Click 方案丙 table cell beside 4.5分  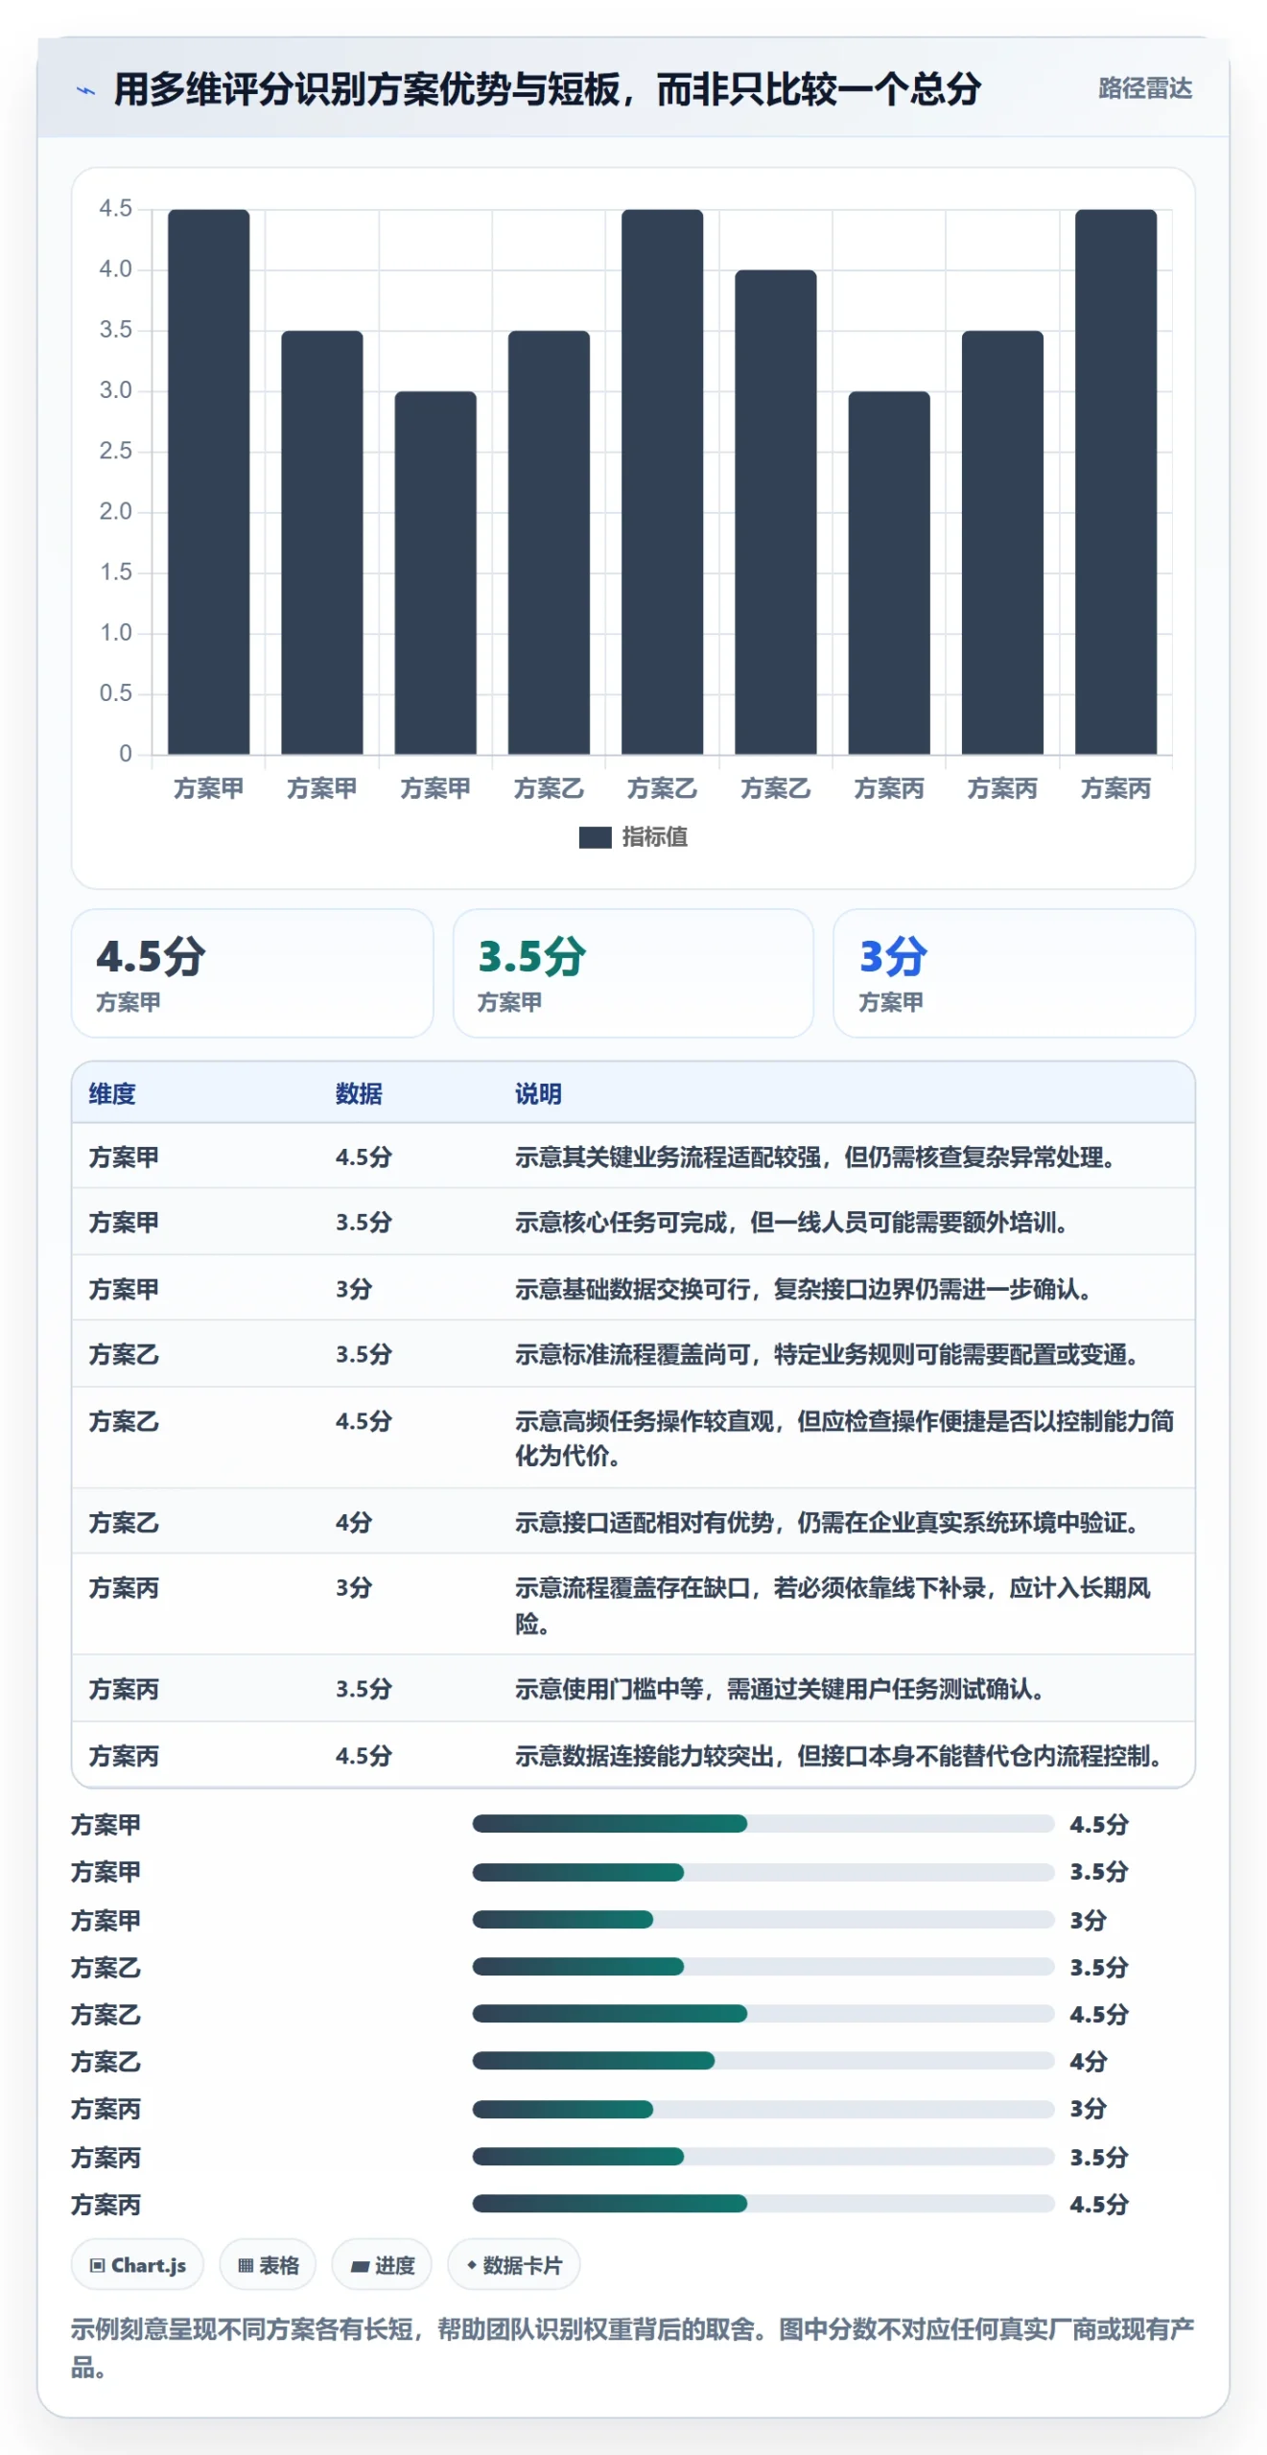tap(124, 1756)
